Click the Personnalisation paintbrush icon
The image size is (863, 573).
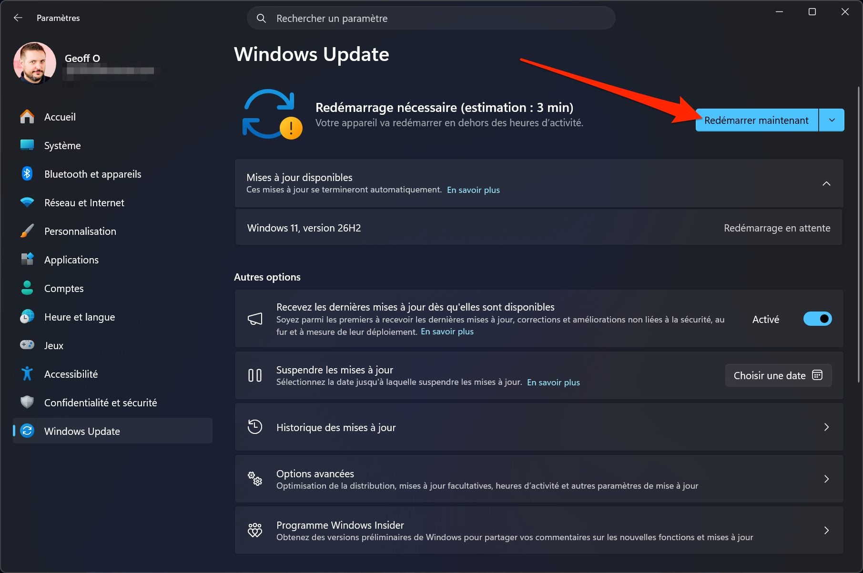point(27,231)
